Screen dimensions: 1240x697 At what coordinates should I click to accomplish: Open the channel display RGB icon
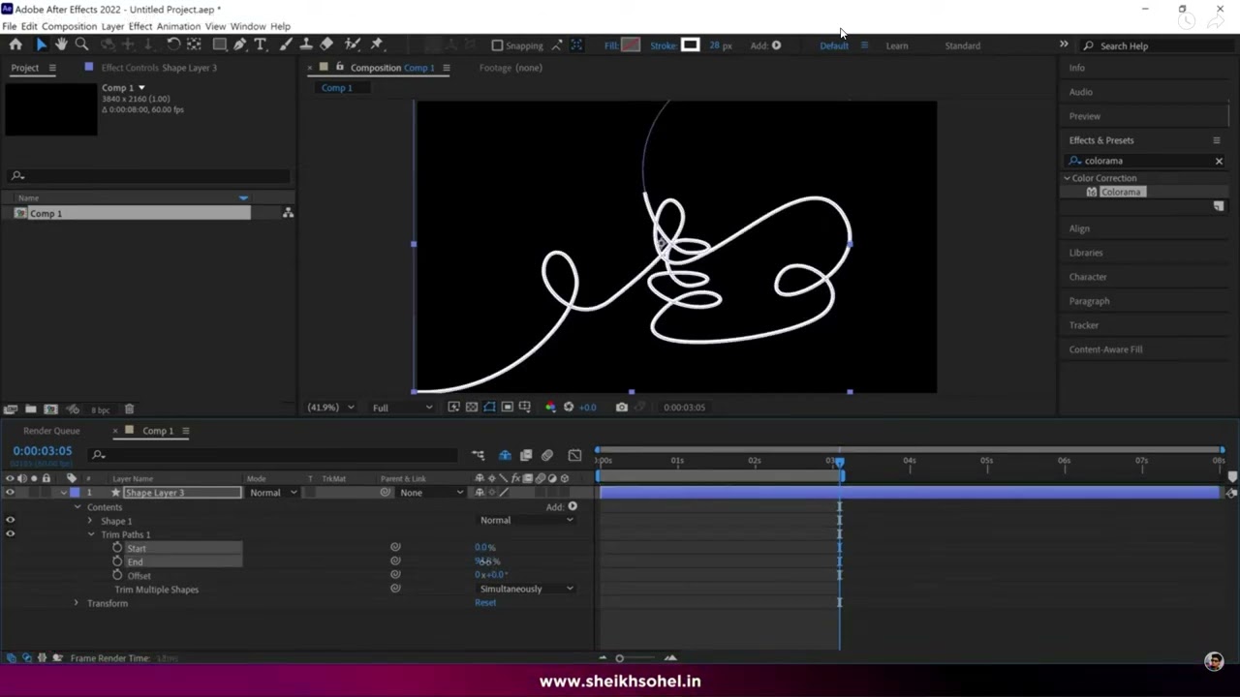[x=550, y=408]
